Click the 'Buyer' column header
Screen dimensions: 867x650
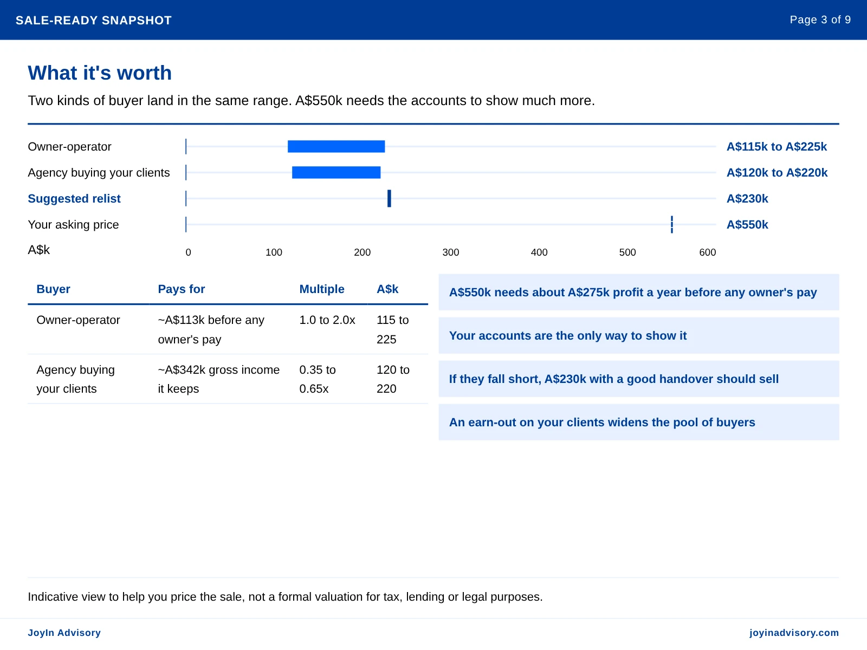coord(53,289)
